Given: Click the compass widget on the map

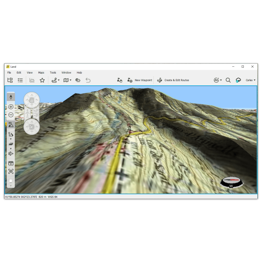Looking at the screenshot, I should pos(232,182).
